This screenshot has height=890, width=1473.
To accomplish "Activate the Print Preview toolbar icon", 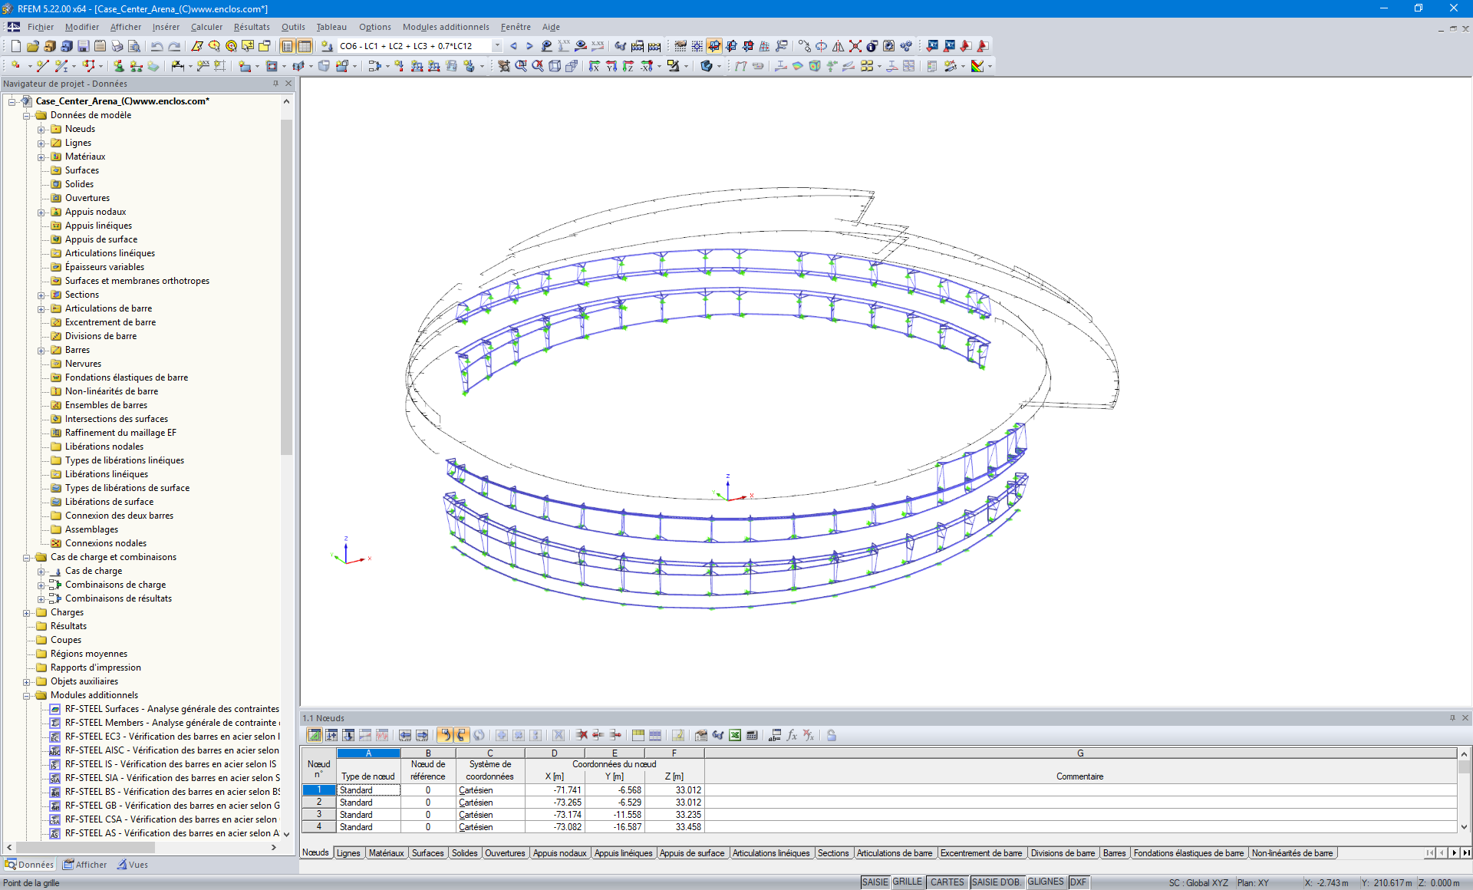I will [136, 46].
